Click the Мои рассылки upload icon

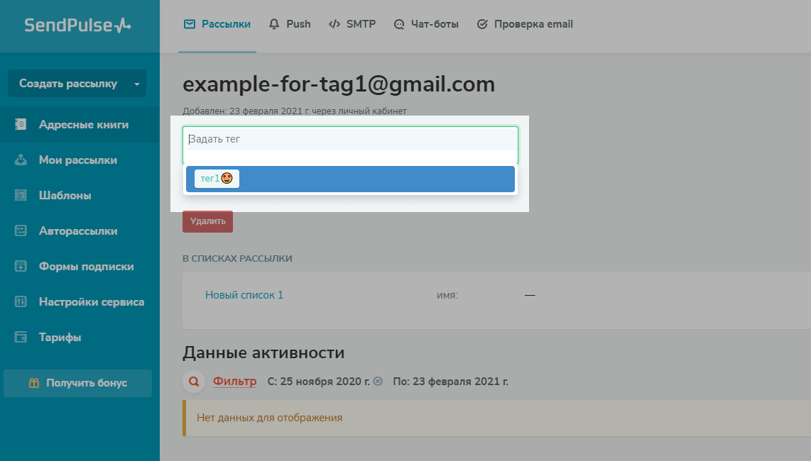(x=21, y=160)
